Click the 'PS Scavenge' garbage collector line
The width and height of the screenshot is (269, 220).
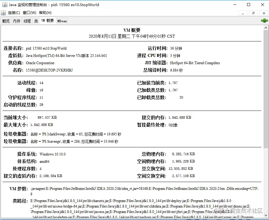coord(74,141)
